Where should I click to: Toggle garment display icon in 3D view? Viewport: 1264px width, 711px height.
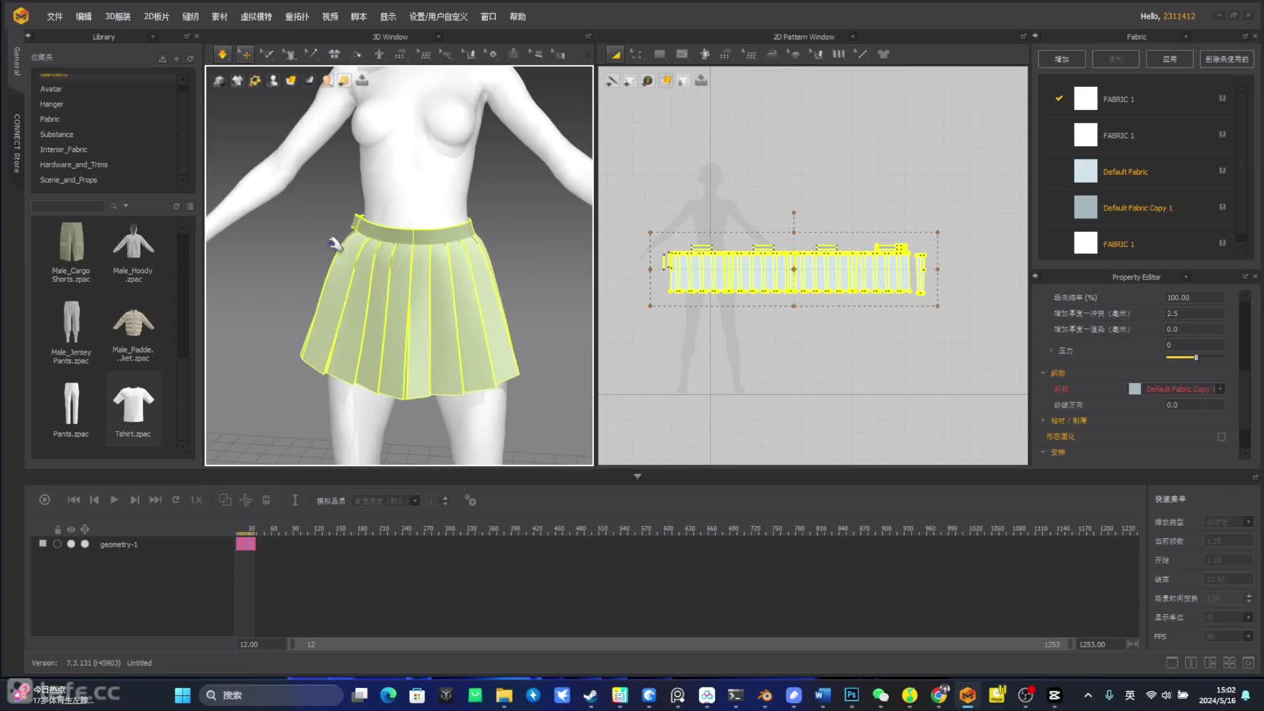(x=237, y=80)
